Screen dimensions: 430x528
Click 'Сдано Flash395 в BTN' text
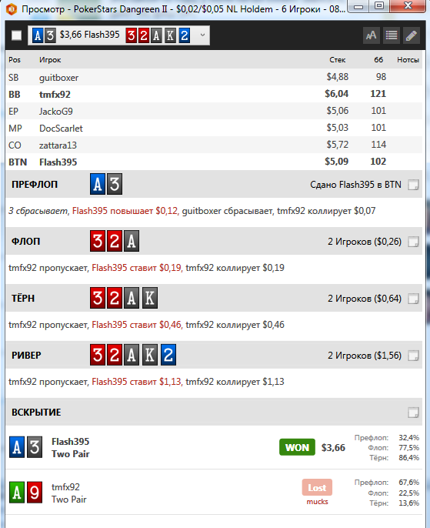[355, 185]
